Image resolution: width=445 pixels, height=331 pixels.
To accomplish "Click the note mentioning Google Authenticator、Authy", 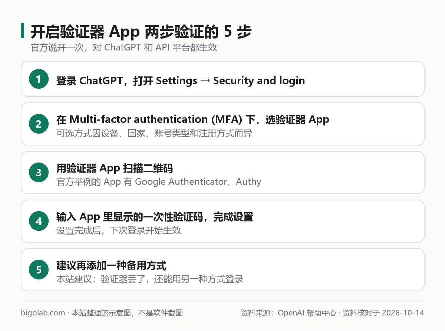I will (159, 182).
